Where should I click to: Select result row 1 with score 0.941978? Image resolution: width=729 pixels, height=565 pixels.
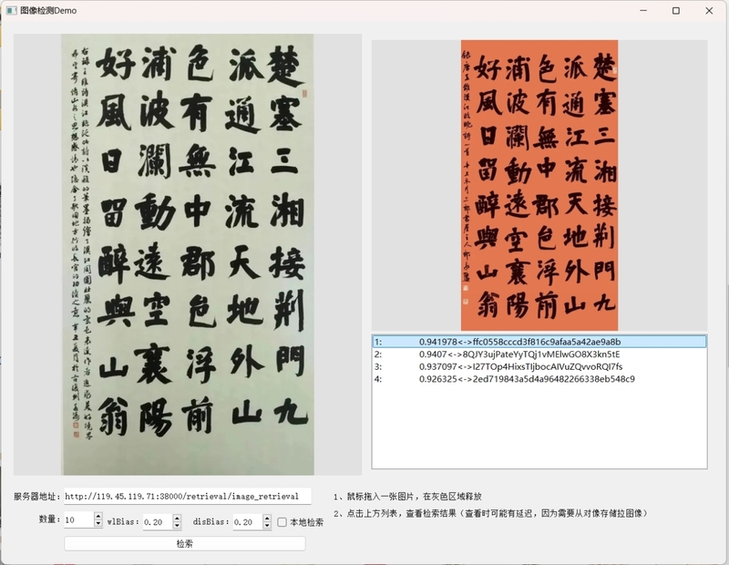pyautogui.click(x=539, y=342)
